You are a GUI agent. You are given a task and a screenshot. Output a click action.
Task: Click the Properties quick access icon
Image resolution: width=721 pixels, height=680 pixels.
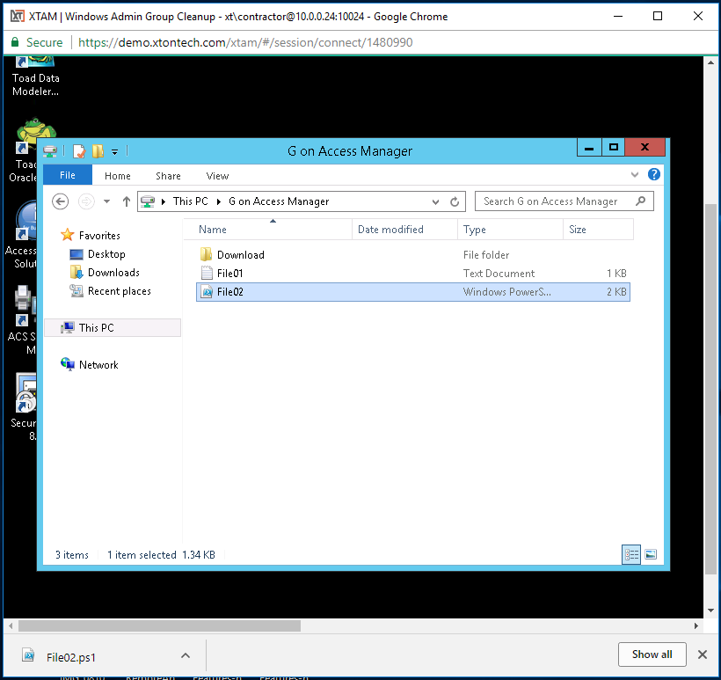79,151
